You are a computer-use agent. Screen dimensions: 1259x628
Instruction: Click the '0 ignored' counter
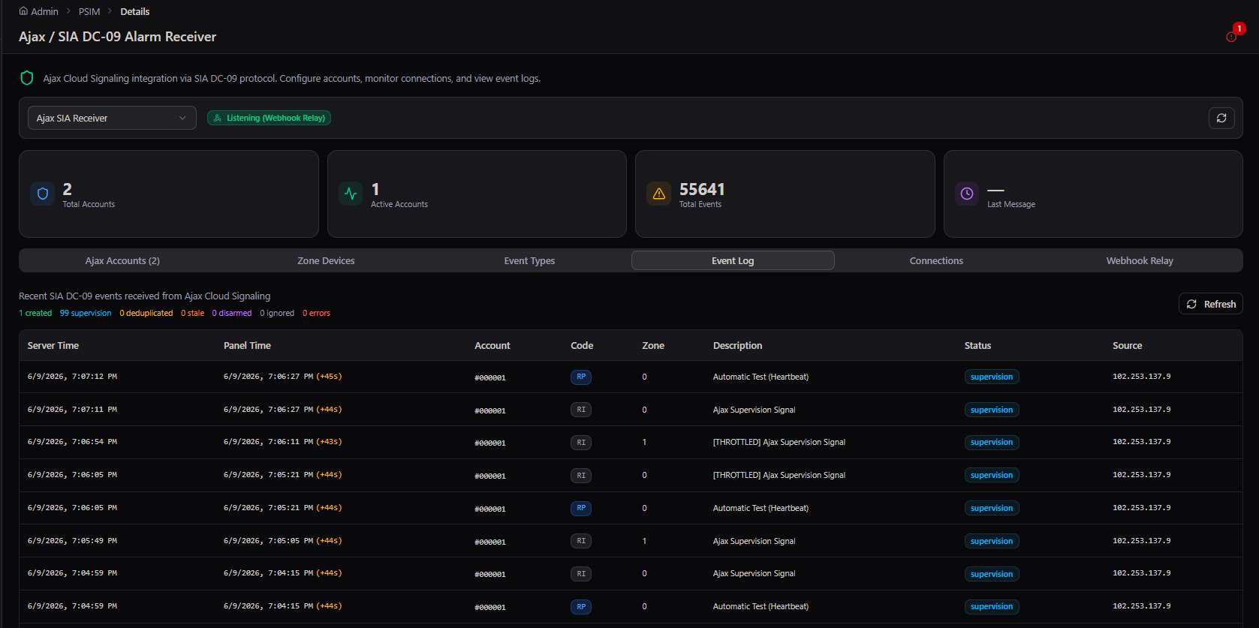point(277,313)
